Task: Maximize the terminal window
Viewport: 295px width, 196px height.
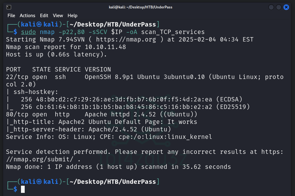Action: click(279, 7)
